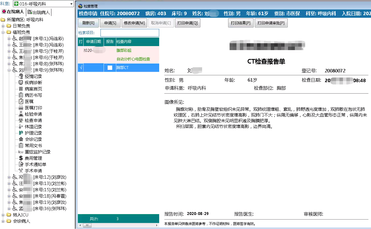Open 费用管理 dollar icon

pos(21,158)
